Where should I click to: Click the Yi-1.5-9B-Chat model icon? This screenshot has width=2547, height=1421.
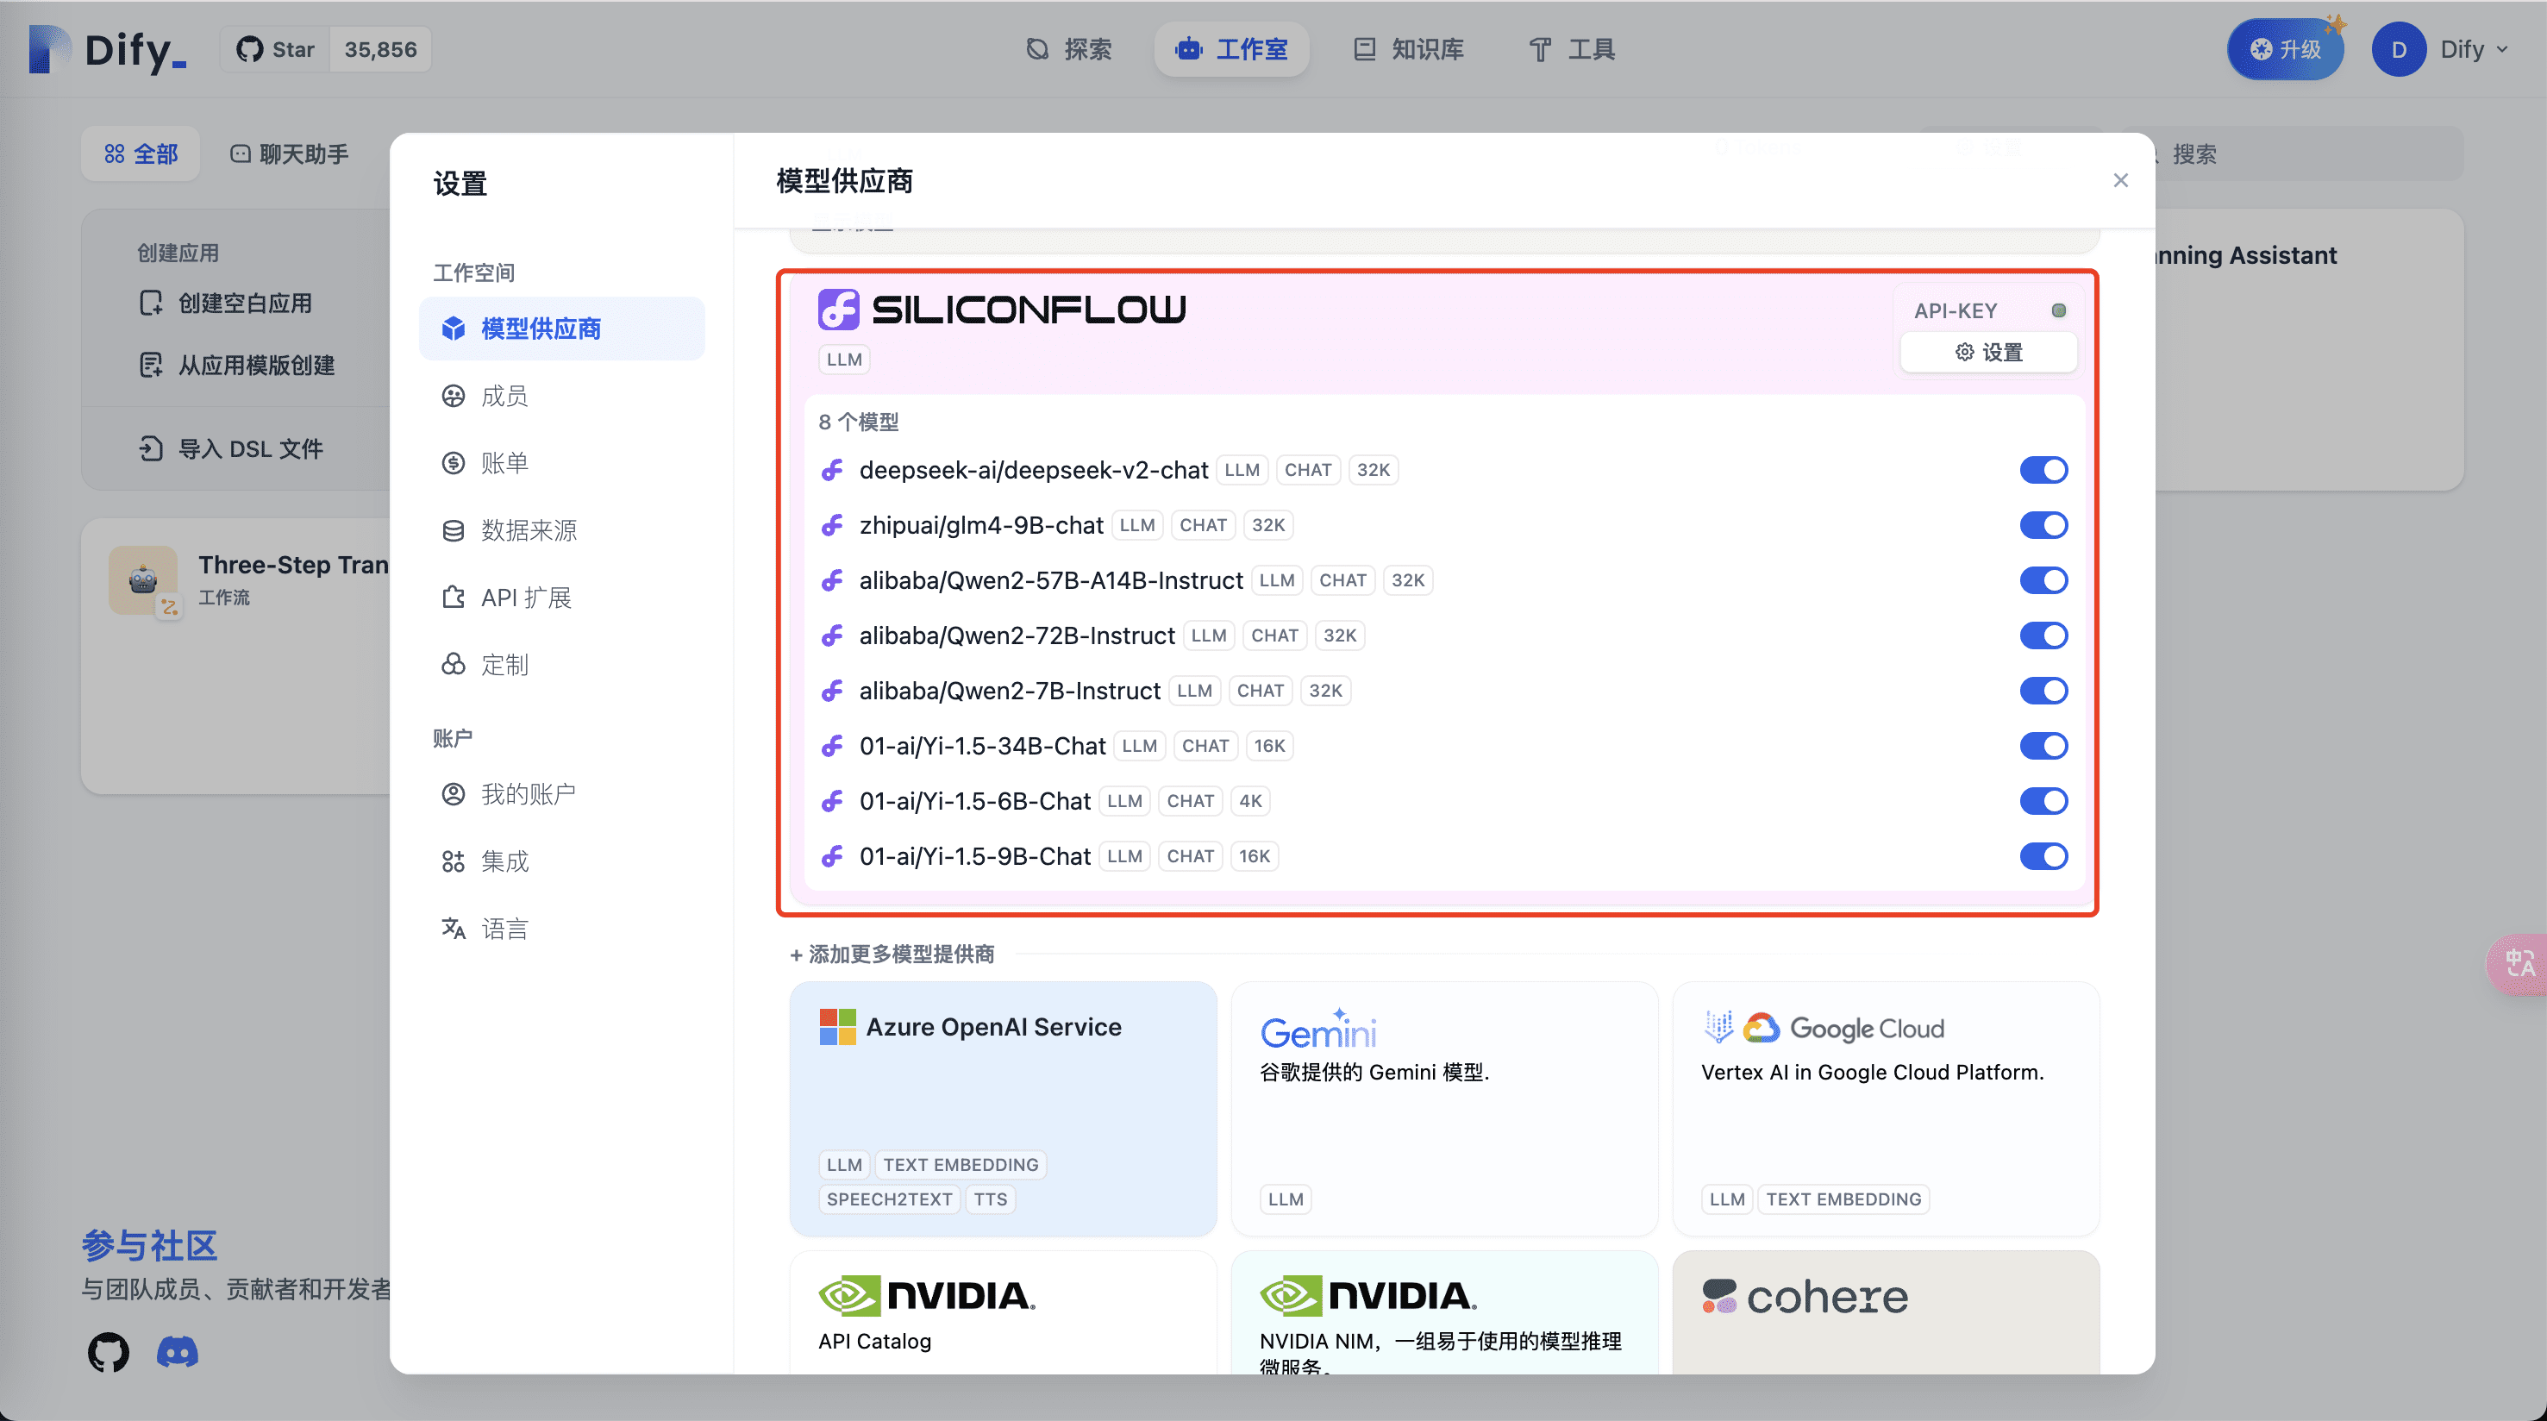click(x=833, y=857)
